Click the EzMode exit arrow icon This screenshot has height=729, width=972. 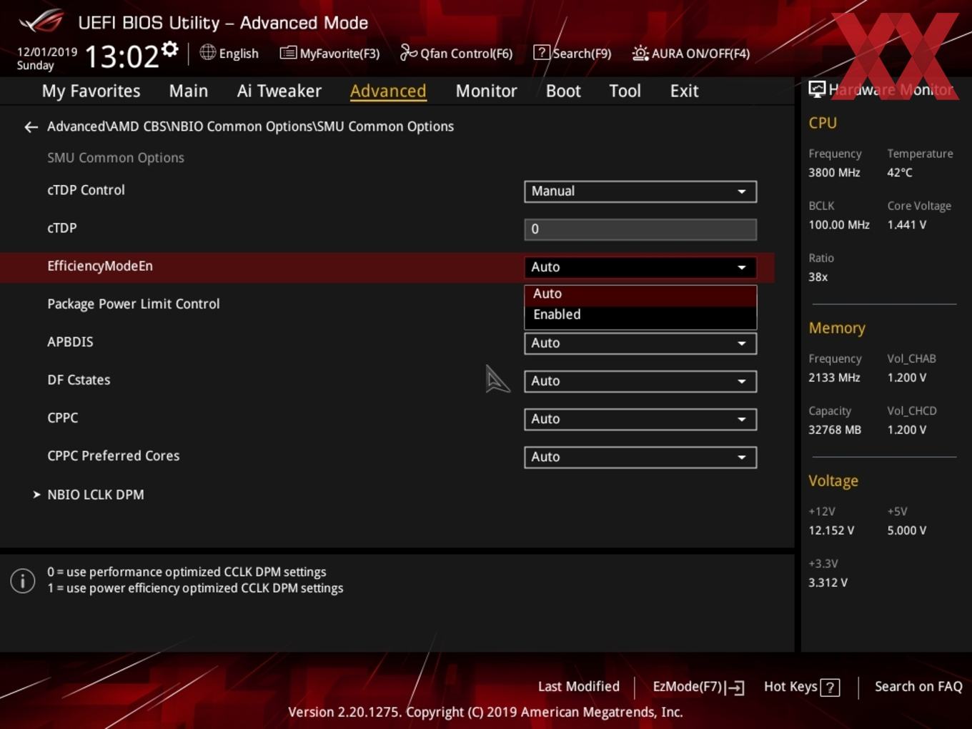(x=735, y=688)
